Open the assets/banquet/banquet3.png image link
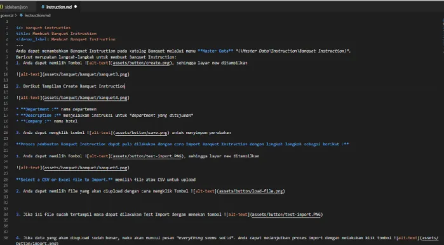 click(x=86, y=74)
